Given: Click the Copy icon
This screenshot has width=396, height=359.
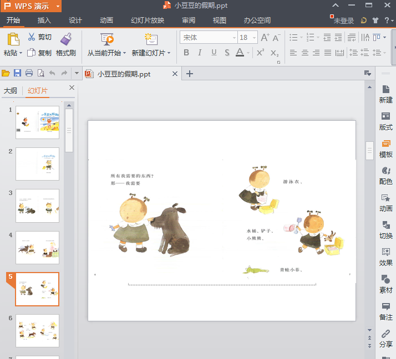Looking at the screenshot, I should [31, 53].
